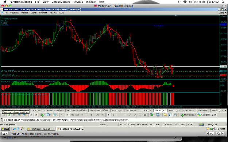Open the Finestra menu
228x142 pixels.
pyautogui.click(x=53, y=13)
